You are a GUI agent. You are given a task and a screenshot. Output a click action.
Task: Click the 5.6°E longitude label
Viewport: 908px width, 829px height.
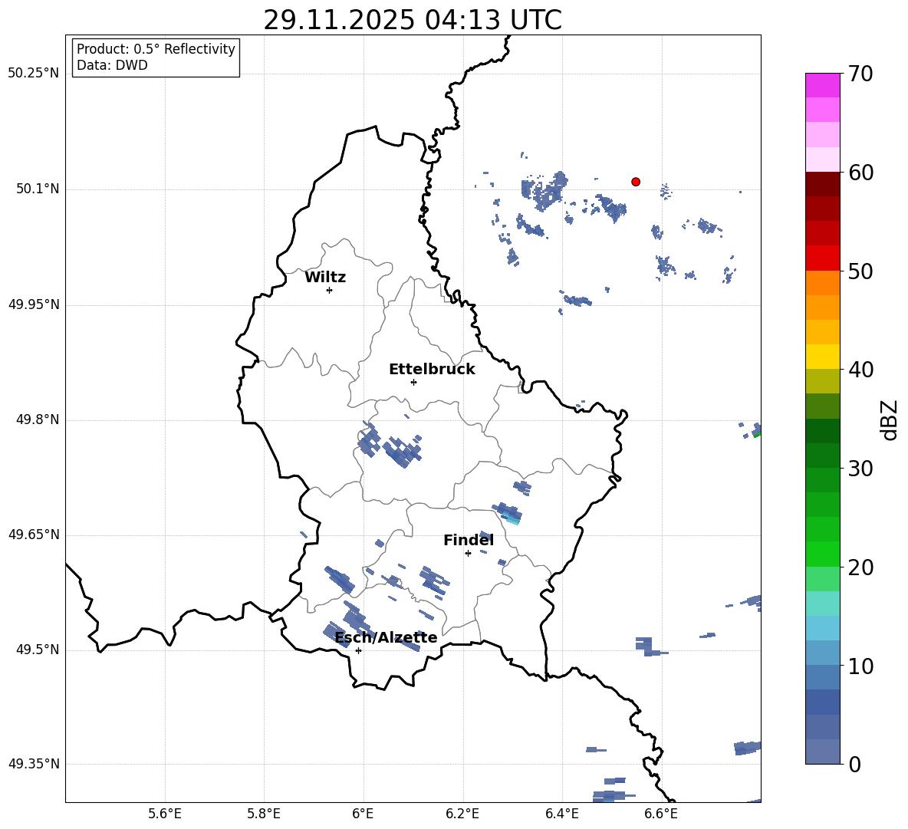tap(165, 814)
